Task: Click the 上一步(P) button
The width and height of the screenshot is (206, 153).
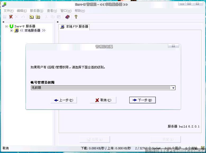Action: coord(63,100)
